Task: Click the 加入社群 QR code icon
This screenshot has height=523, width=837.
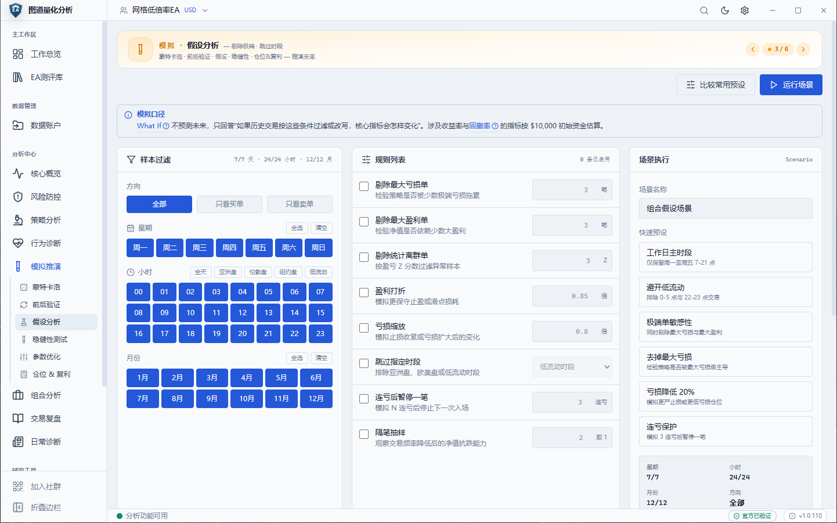Action: pos(18,486)
